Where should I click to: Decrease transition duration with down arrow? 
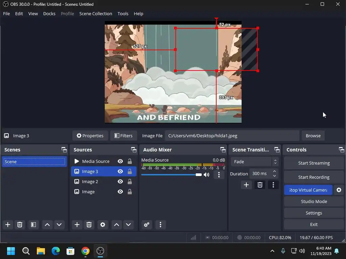coord(274,176)
